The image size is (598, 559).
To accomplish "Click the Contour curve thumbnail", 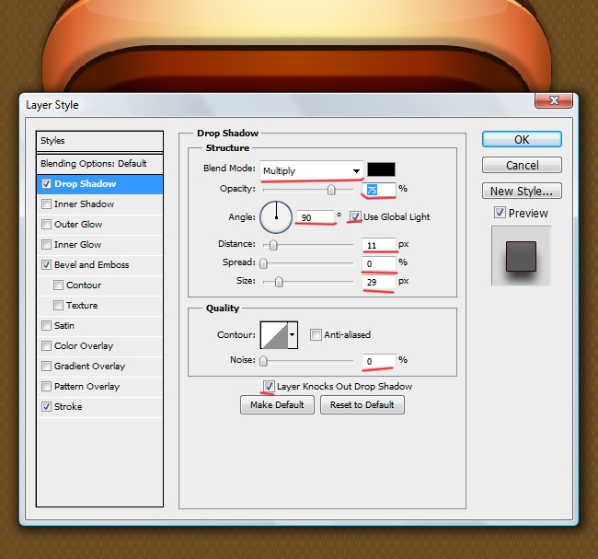I will click(274, 335).
